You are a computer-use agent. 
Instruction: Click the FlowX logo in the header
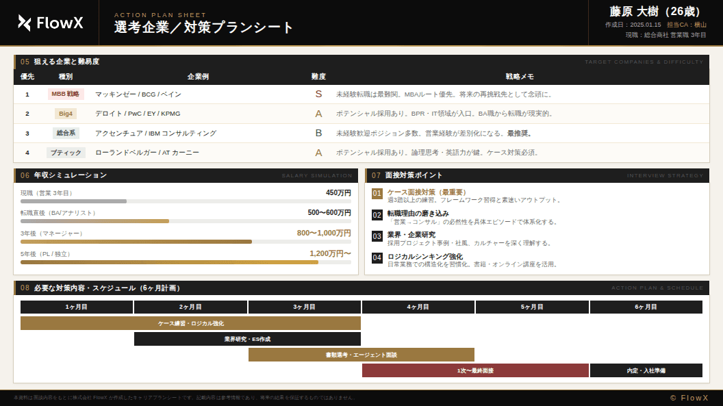51,23
